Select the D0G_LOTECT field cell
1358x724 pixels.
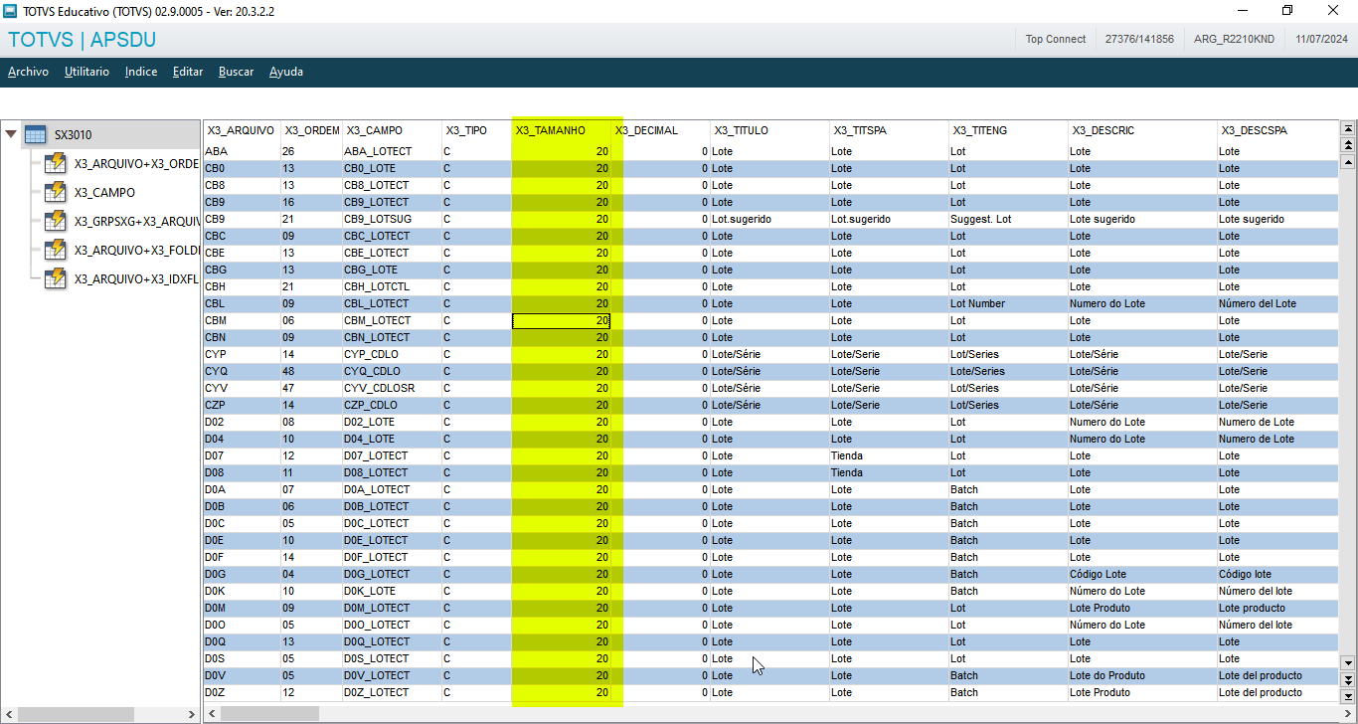pyautogui.click(x=392, y=574)
